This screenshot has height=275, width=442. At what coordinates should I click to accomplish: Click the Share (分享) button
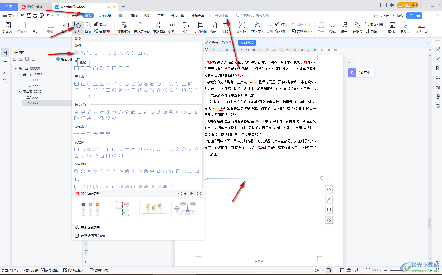[x=414, y=16]
